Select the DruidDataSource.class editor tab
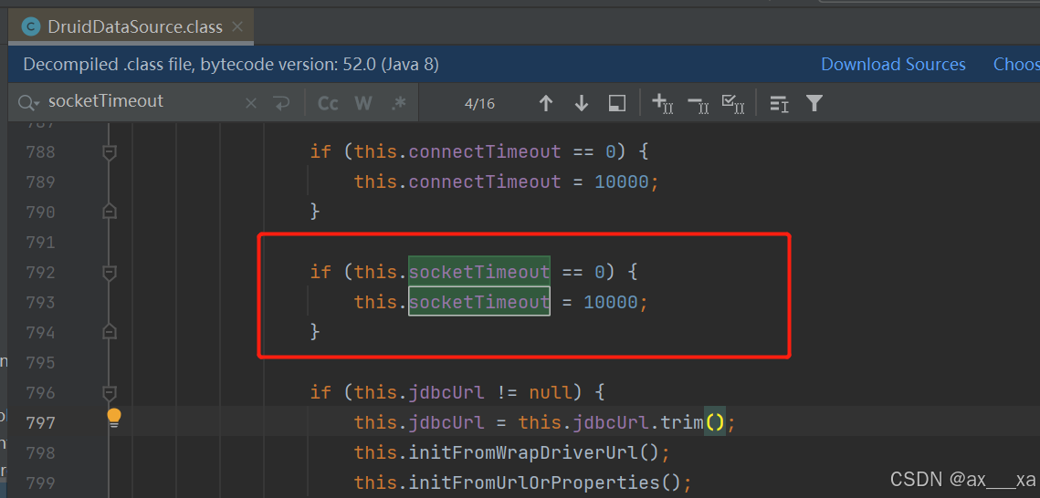 pyautogui.click(x=131, y=26)
